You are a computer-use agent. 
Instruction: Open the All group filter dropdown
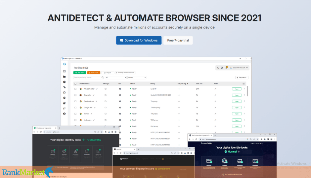pyautogui.click(x=116, y=77)
